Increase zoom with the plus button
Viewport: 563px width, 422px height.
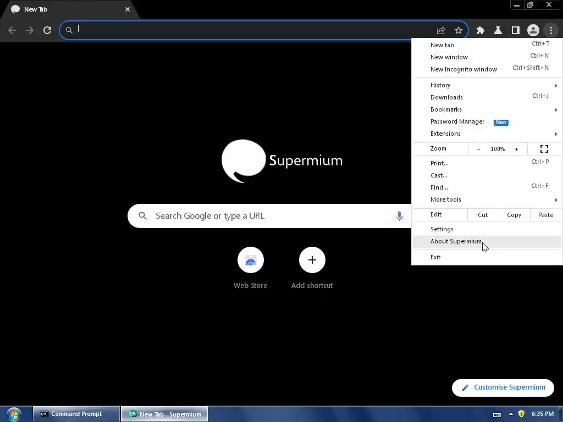516,149
